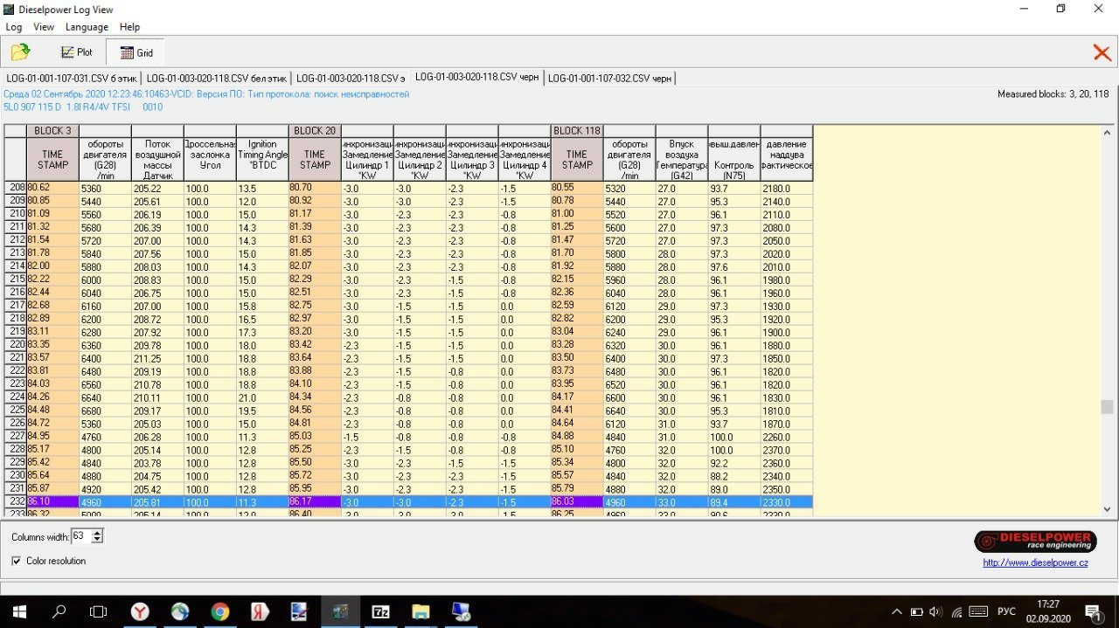Open Windows taskbar search
This screenshot has height=628, width=1119.
pos(59,611)
